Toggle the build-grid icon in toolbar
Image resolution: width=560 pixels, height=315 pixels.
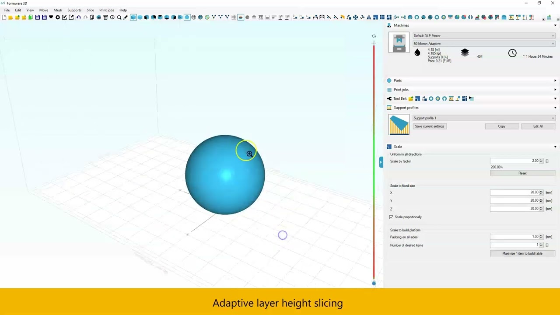(x=234, y=17)
